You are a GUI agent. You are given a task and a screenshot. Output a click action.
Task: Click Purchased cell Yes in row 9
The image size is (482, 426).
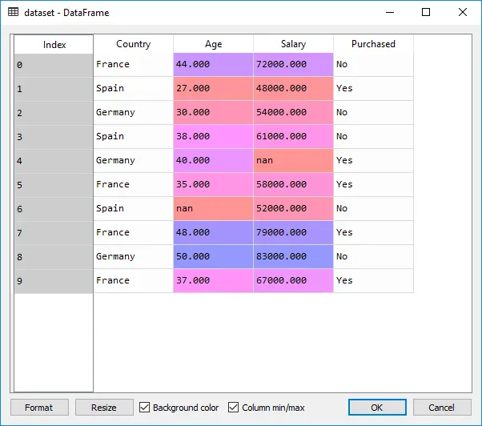(x=373, y=280)
